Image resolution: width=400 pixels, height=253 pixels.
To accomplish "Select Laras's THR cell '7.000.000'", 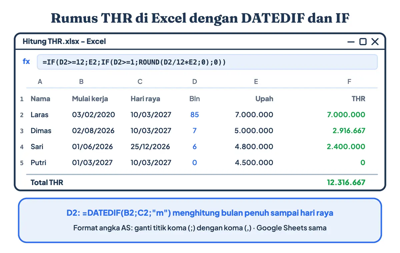I will point(346,115).
